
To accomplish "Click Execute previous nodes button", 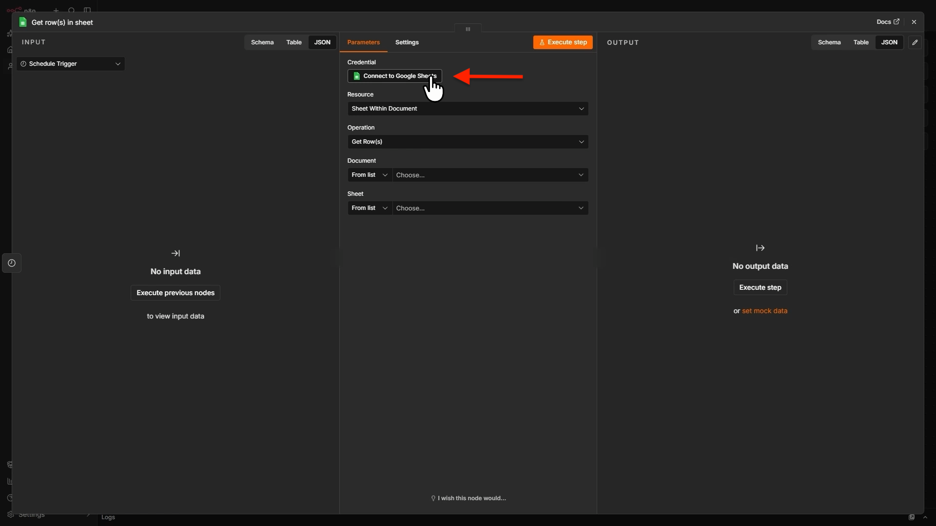I will point(175,293).
